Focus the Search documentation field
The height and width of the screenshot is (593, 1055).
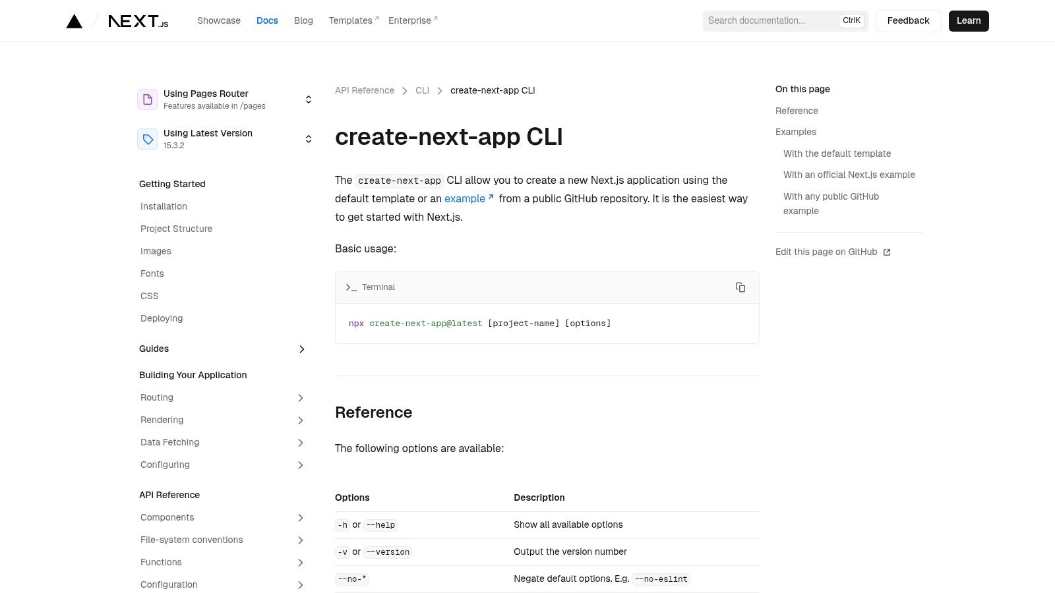coord(785,21)
